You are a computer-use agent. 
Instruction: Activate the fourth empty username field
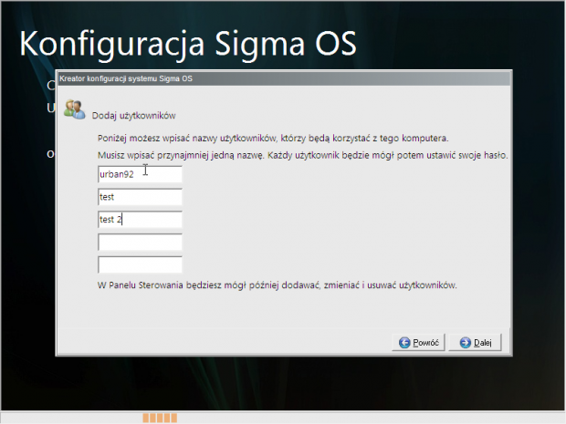pos(140,243)
